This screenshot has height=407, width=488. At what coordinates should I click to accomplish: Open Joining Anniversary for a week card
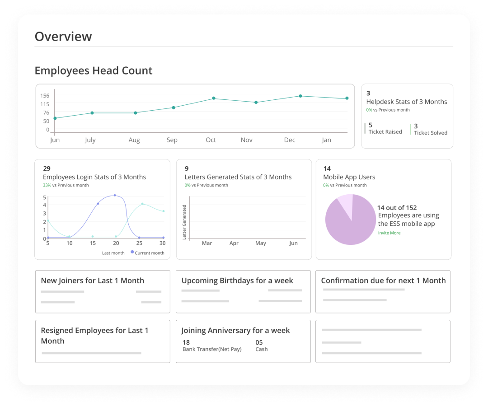click(243, 342)
